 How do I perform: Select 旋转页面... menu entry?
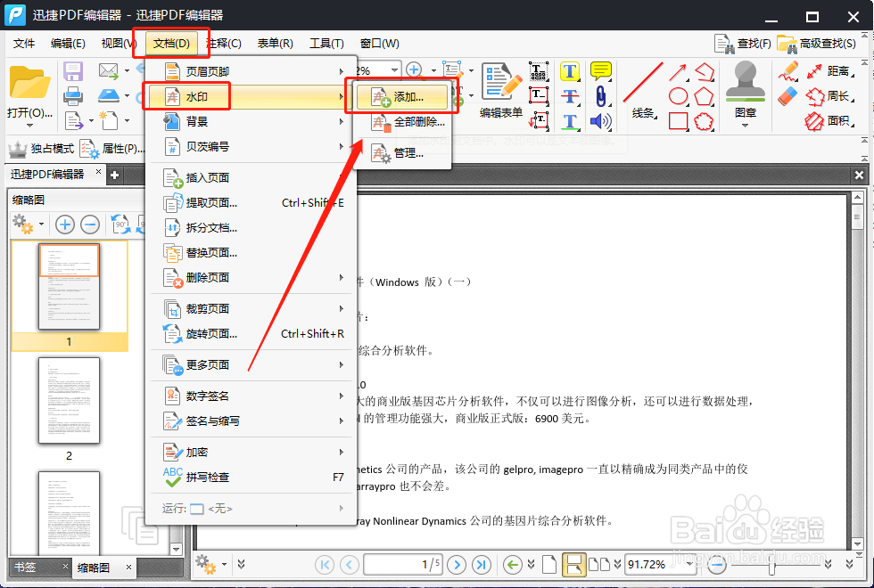point(251,333)
